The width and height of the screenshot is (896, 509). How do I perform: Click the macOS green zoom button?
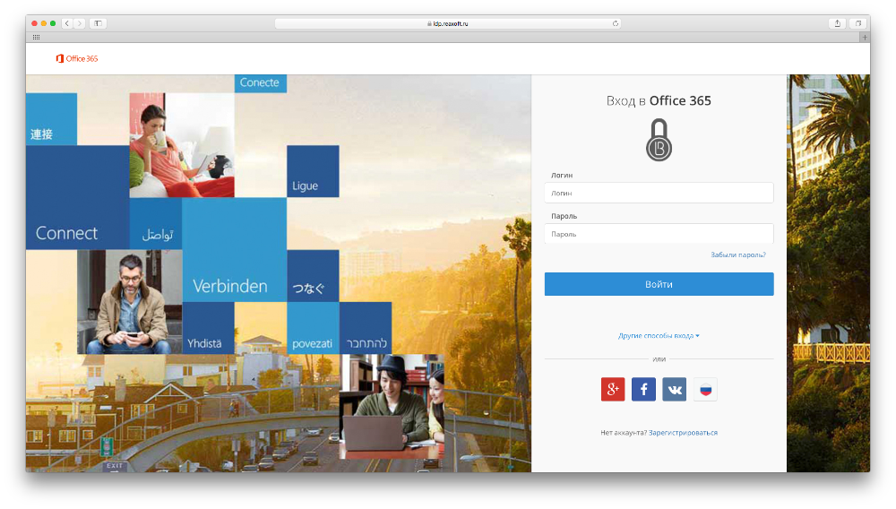click(53, 23)
